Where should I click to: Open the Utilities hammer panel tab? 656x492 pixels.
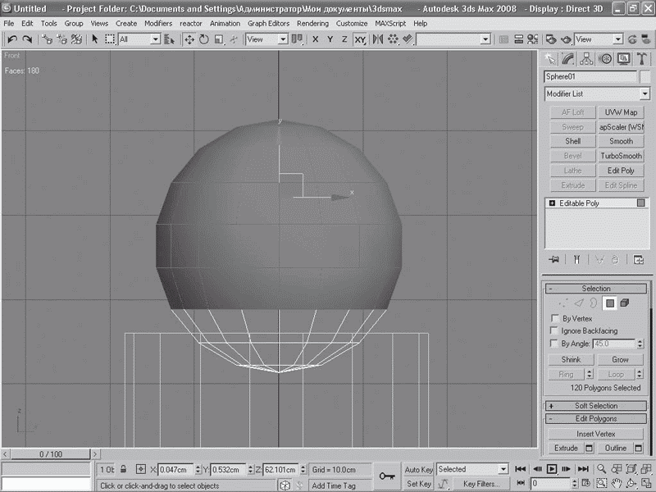pyautogui.click(x=641, y=58)
